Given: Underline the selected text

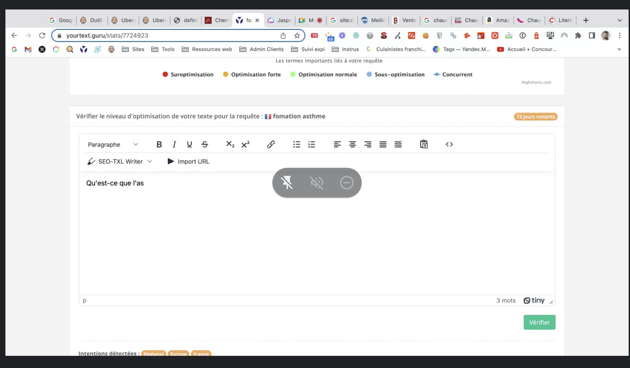Looking at the screenshot, I should click(x=189, y=144).
